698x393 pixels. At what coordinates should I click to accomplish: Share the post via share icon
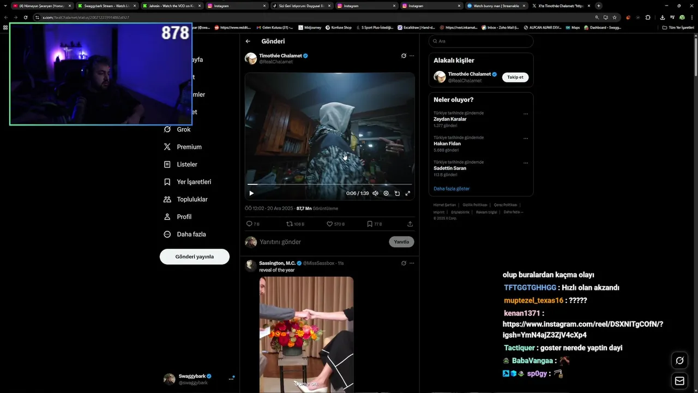pos(410,224)
